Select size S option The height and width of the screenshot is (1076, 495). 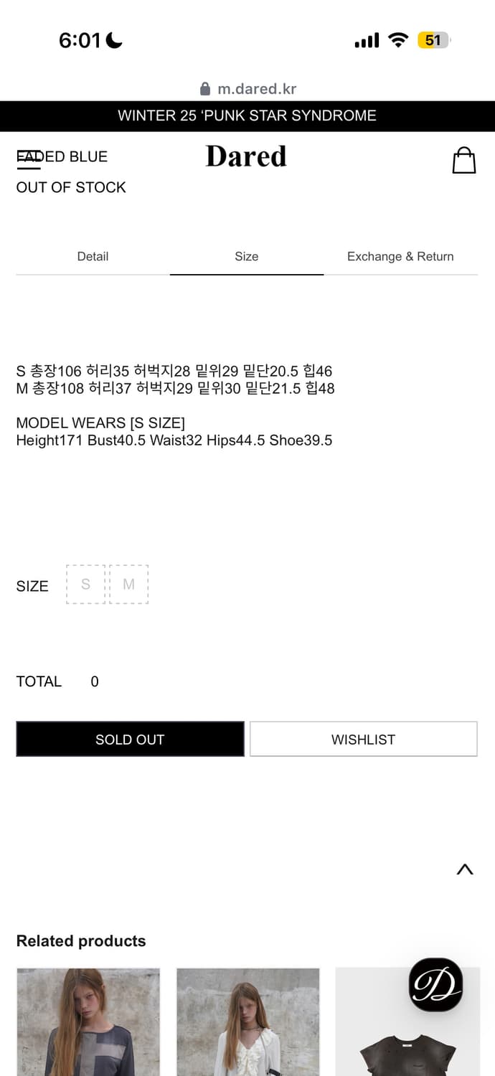coord(85,584)
